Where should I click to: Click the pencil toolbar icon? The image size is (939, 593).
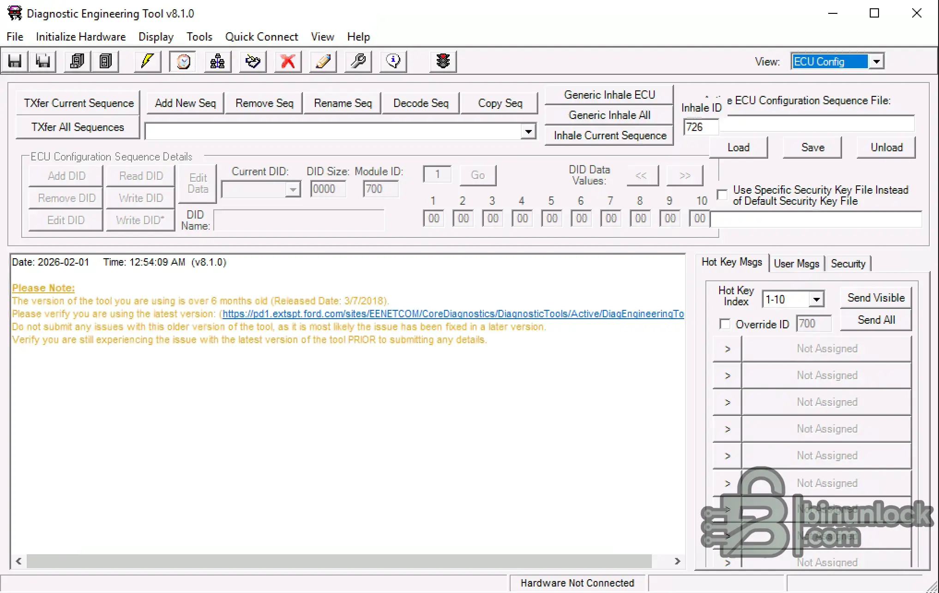323,61
